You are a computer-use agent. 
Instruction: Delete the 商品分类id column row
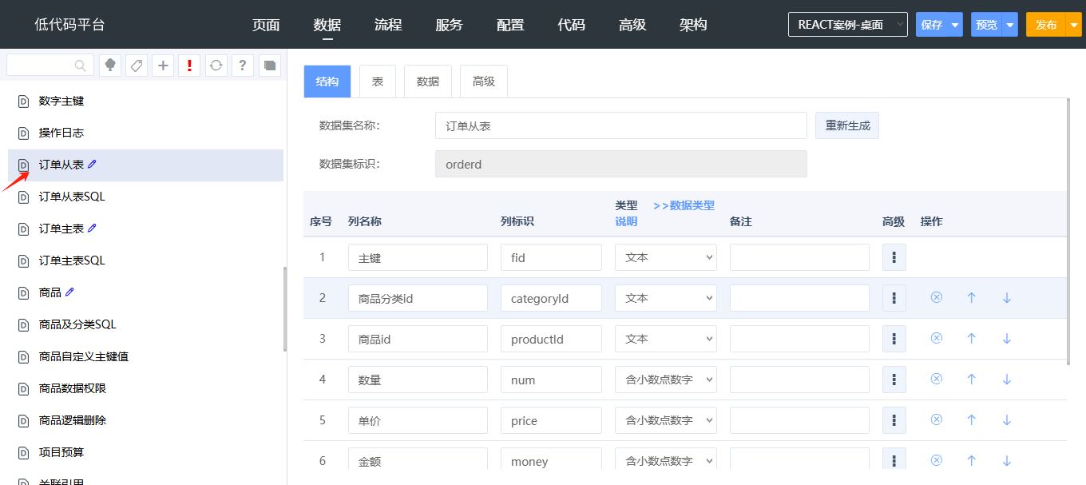click(x=937, y=297)
